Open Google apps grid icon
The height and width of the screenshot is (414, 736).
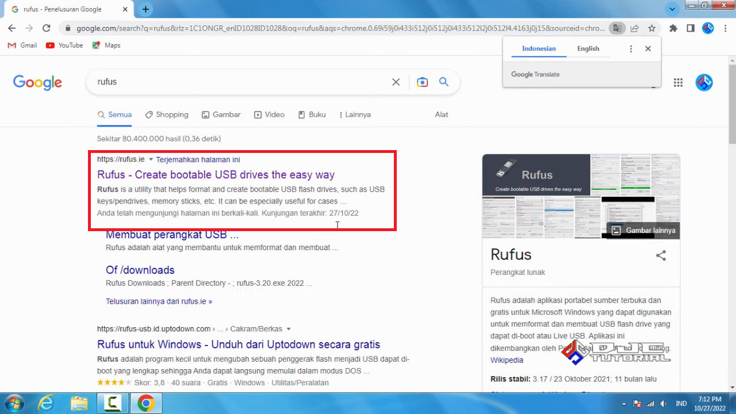(x=678, y=82)
